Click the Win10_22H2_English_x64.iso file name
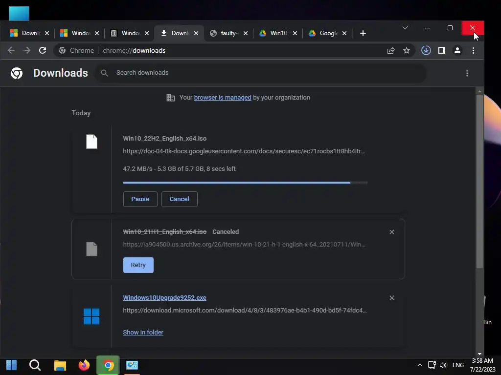The image size is (501, 375). (164, 138)
